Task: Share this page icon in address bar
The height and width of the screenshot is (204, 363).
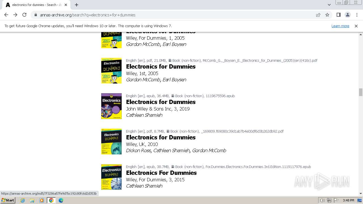Action: (318, 15)
